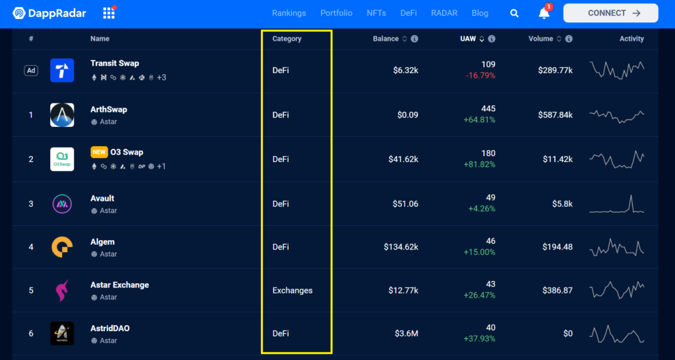This screenshot has height=360, width=675.
Task: Click the $3.6M balance value
Action: tap(406, 334)
